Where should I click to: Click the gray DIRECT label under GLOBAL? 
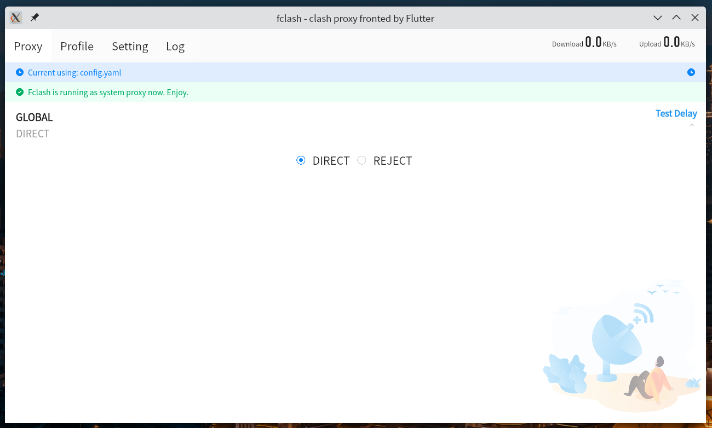pos(33,134)
